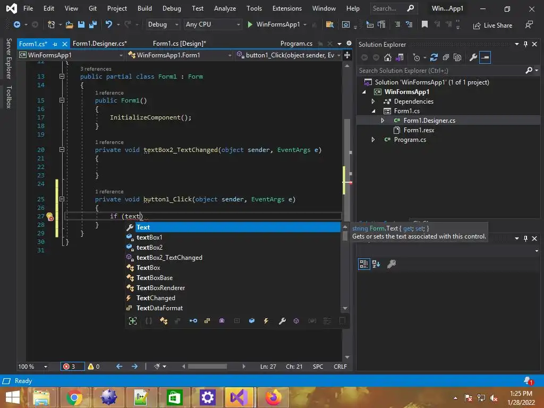
Task: Click the editor settings gear icon
Action: pyautogui.click(x=348, y=44)
